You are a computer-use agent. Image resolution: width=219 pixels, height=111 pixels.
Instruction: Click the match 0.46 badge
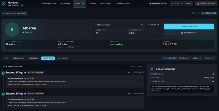29,99
